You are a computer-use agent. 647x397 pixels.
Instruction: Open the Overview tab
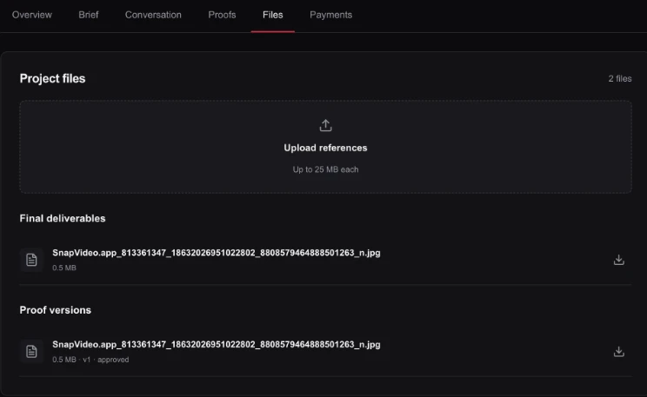(32, 15)
